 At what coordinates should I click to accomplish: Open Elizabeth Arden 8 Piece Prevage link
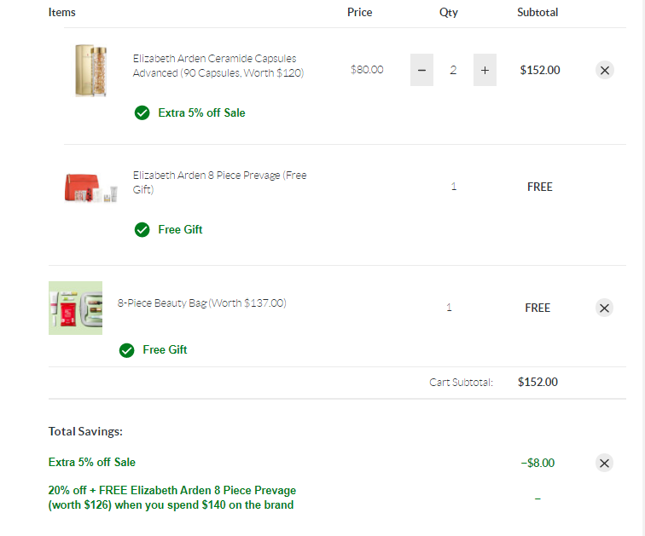(219, 182)
